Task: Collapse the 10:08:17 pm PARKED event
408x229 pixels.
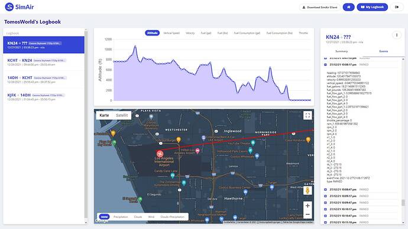Action: pos(325,65)
